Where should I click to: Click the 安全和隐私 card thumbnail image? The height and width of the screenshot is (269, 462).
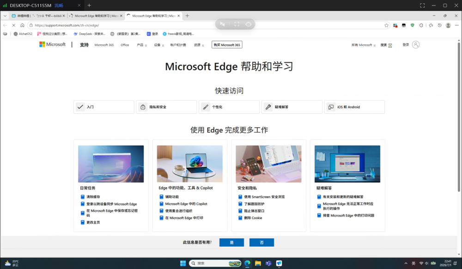point(268,164)
